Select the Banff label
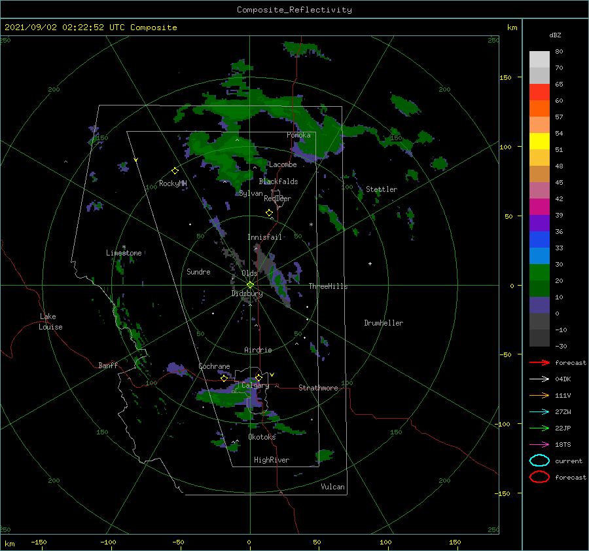Viewport: 589px width, 551px height. [x=108, y=366]
